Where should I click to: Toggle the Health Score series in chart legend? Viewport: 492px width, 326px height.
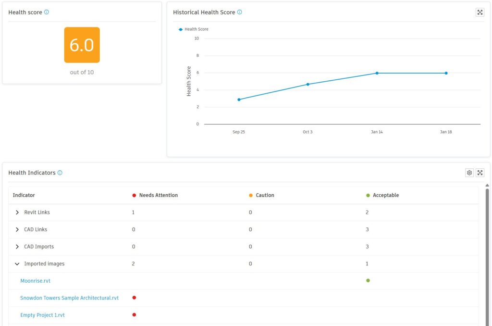(x=192, y=29)
